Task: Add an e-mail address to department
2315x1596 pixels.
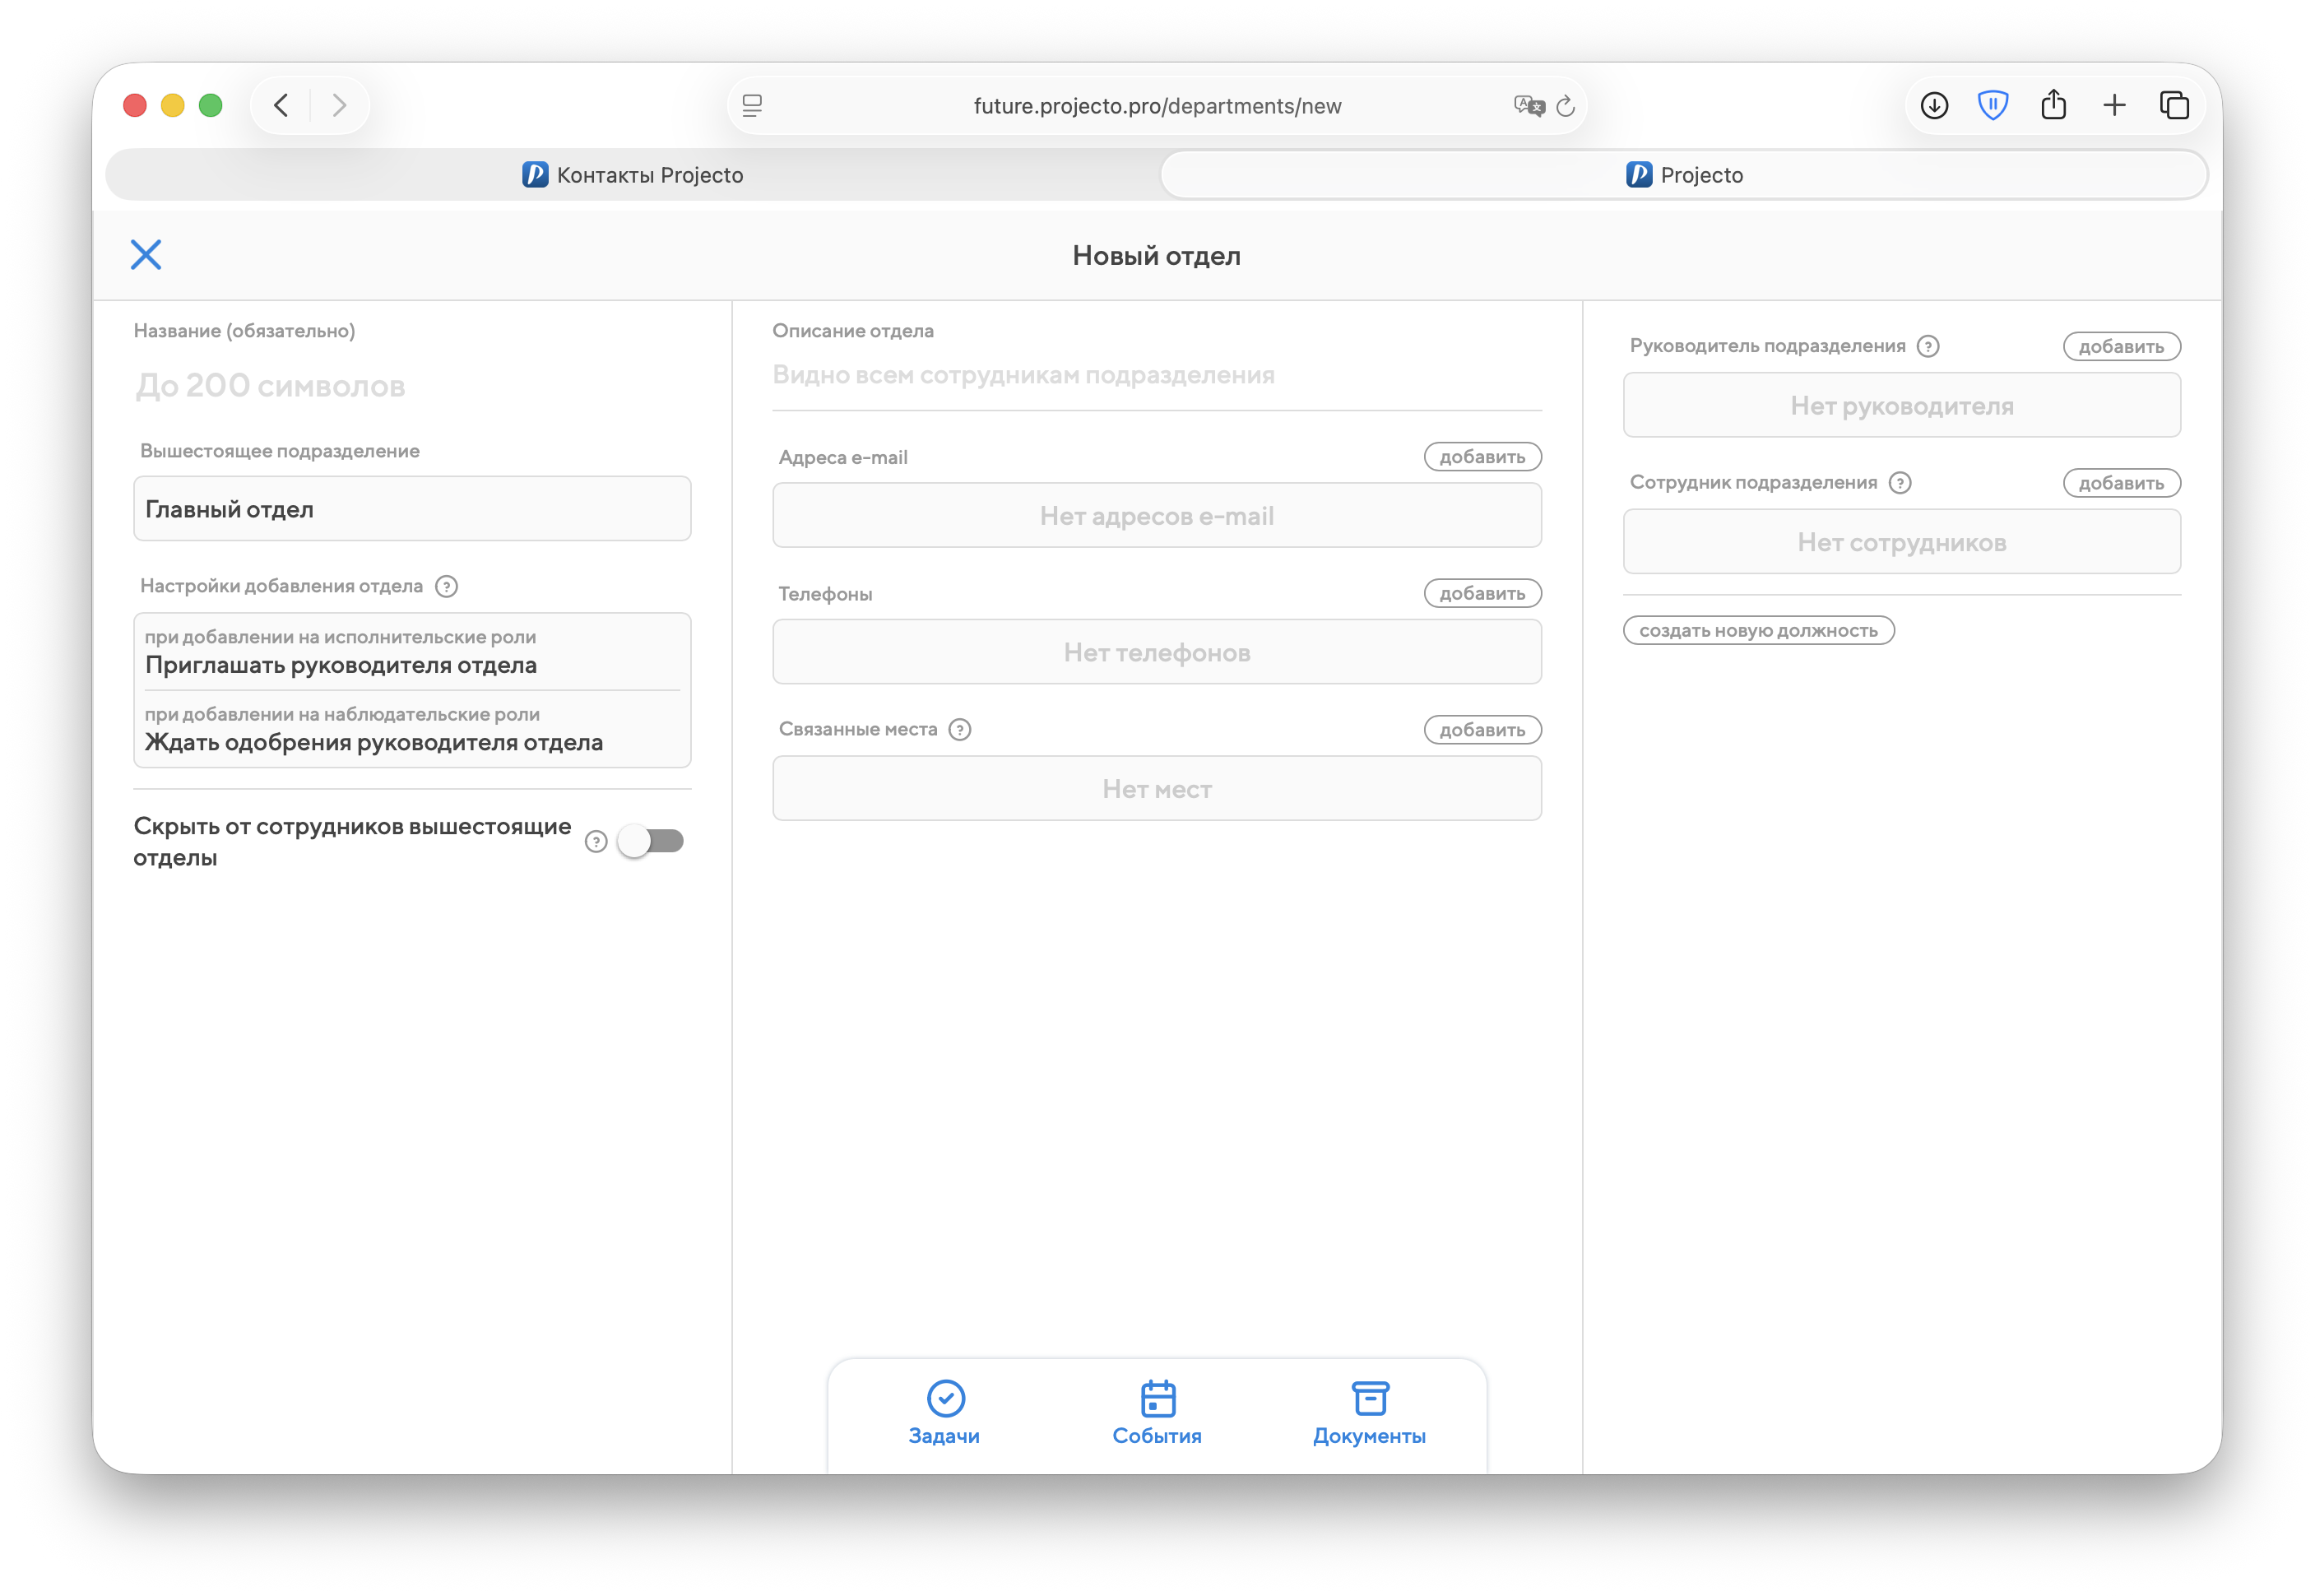Action: [x=1482, y=457]
